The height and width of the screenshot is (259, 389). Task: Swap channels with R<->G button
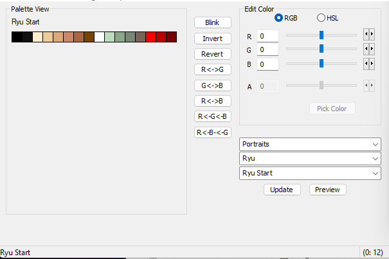tap(213, 69)
